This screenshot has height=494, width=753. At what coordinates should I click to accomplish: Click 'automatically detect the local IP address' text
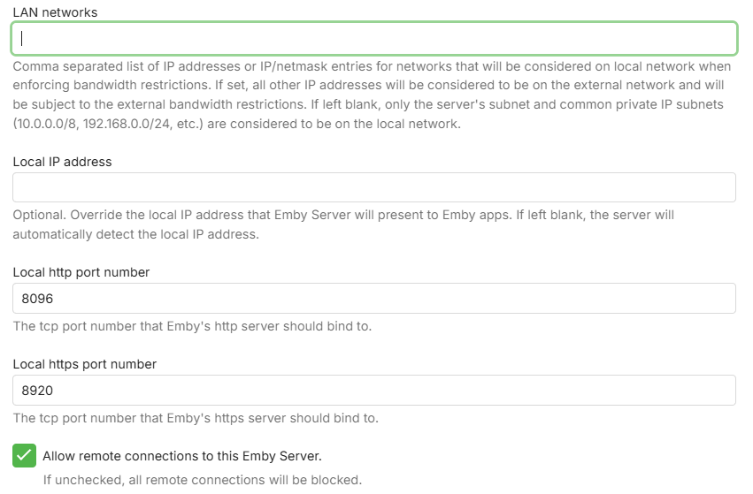(x=135, y=234)
